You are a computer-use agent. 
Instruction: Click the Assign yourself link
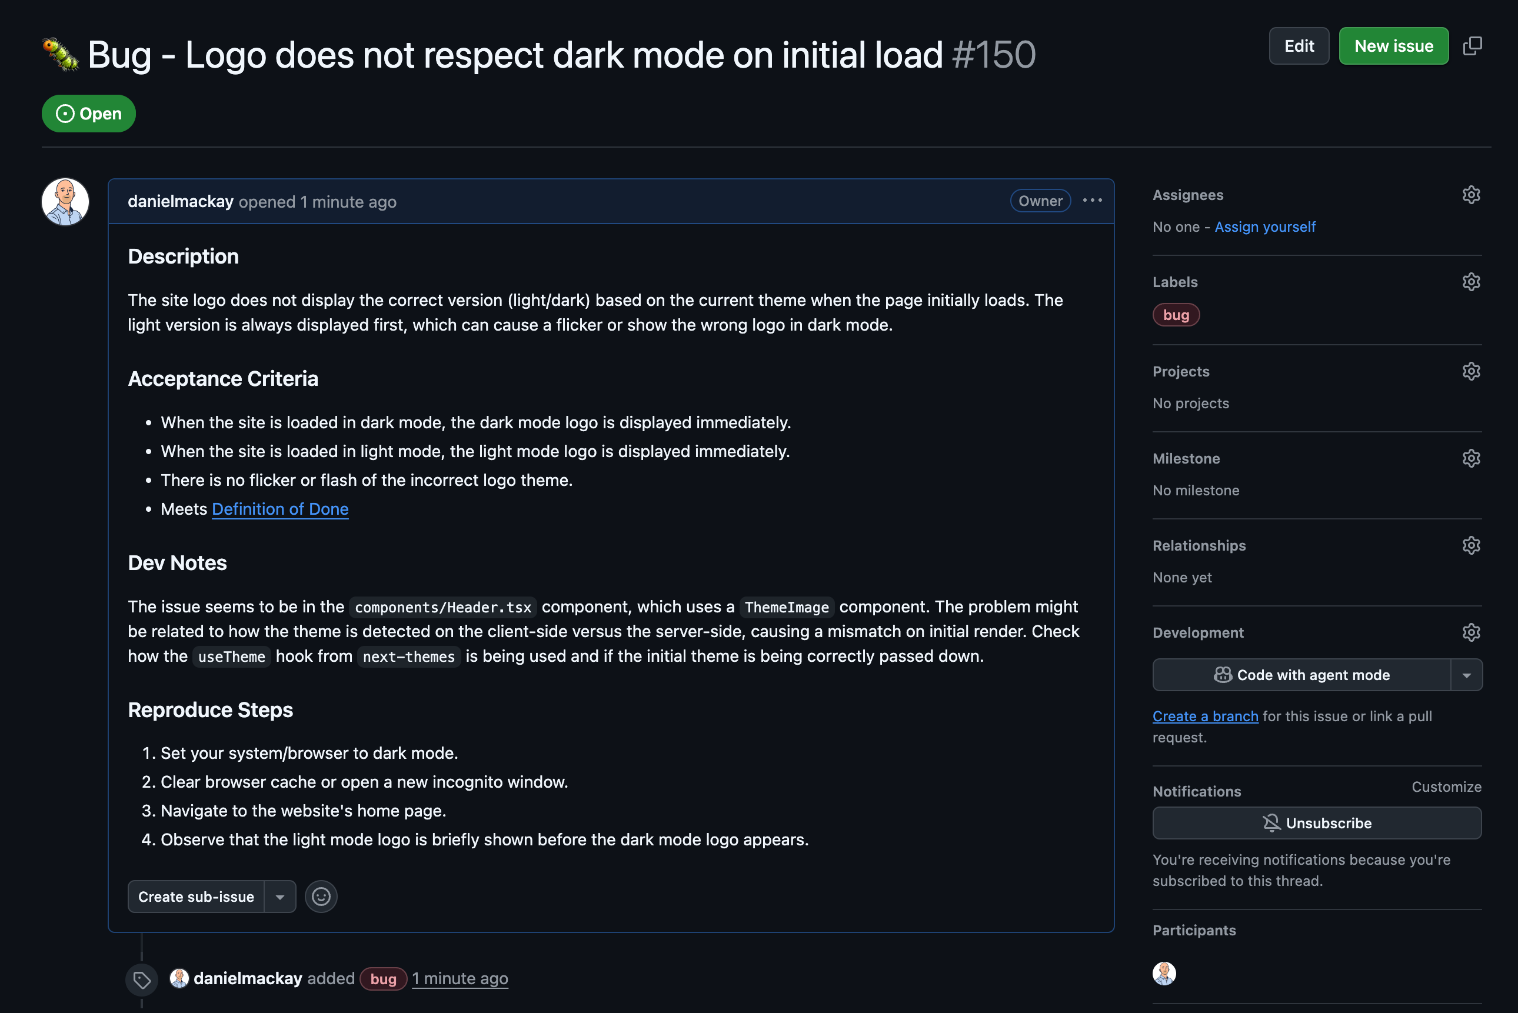point(1265,226)
